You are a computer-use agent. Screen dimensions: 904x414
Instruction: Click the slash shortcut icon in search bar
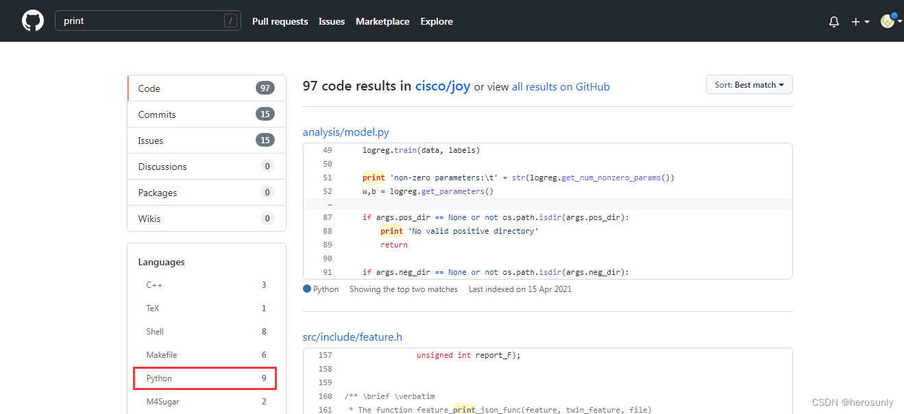point(230,21)
